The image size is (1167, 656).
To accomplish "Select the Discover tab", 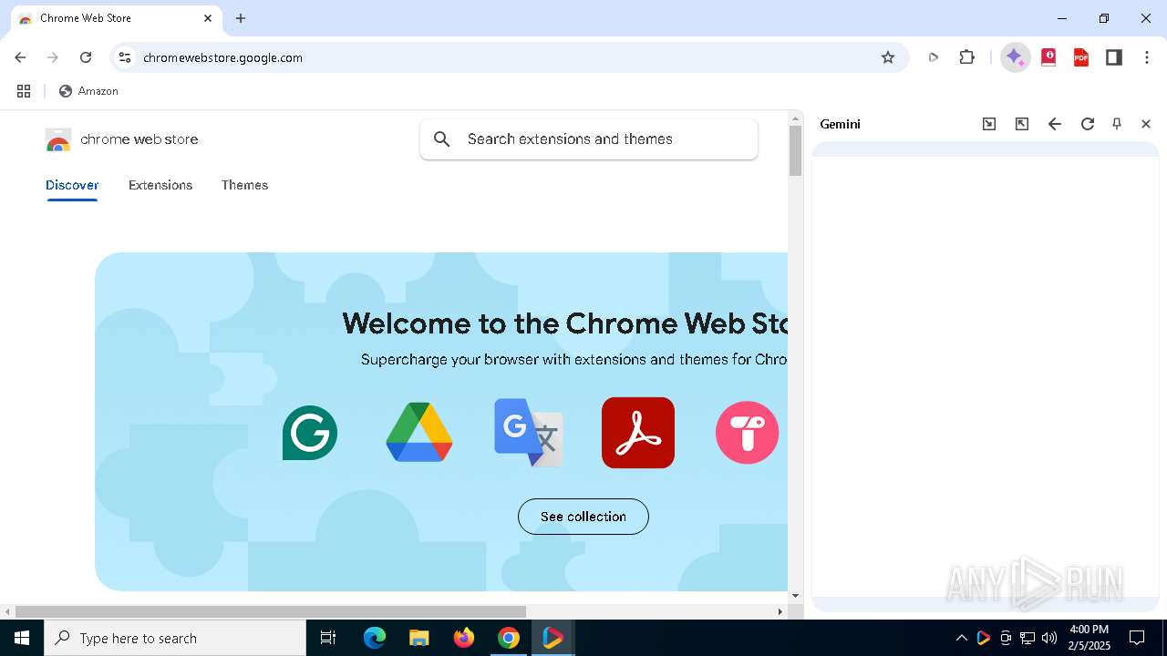I will (x=72, y=185).
